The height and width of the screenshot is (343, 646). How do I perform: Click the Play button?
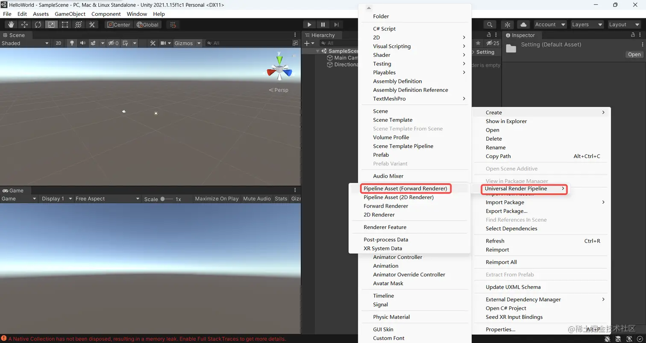tap(309, 24)
